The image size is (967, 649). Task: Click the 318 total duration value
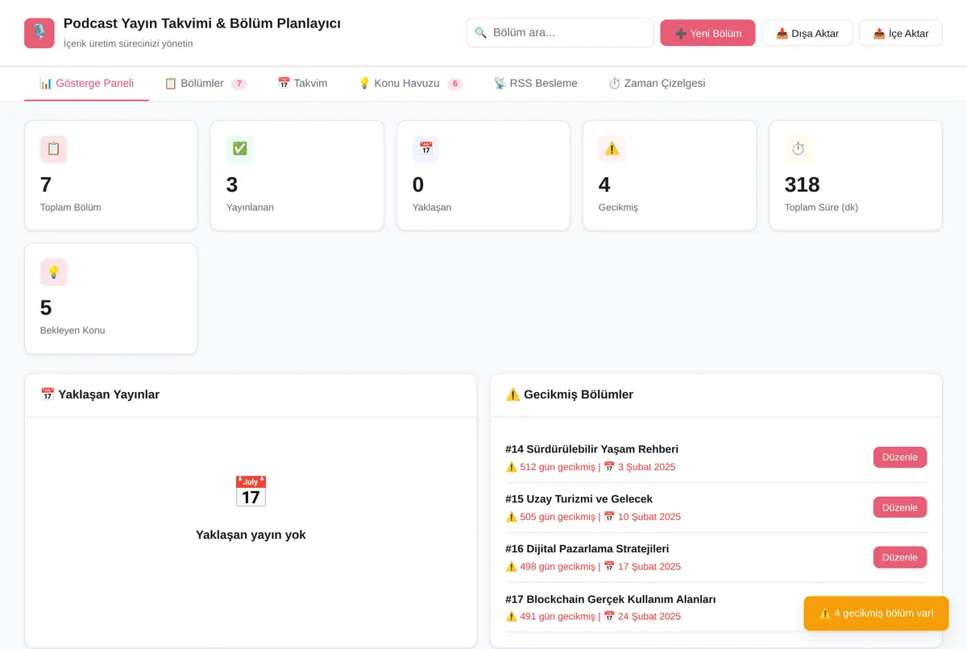(803, 185)
